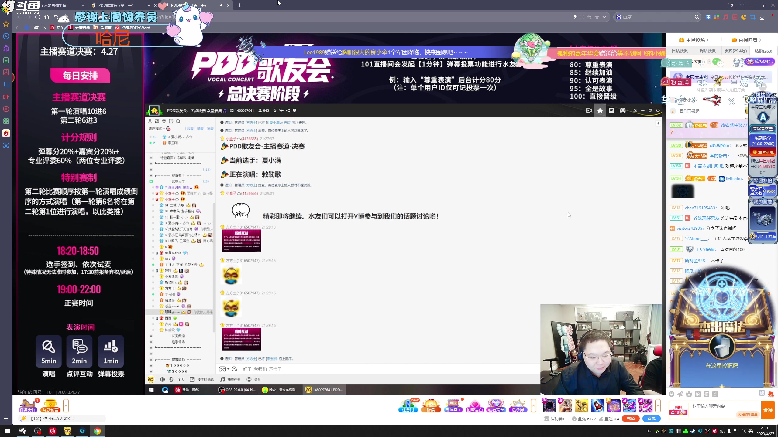Screen dimensions: 778x437
Task: Click the taskbar clock and date
Action: 765,431
